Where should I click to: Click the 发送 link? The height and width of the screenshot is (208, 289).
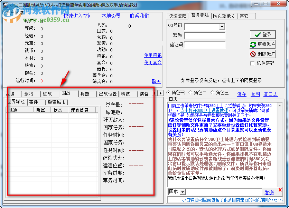269,192
